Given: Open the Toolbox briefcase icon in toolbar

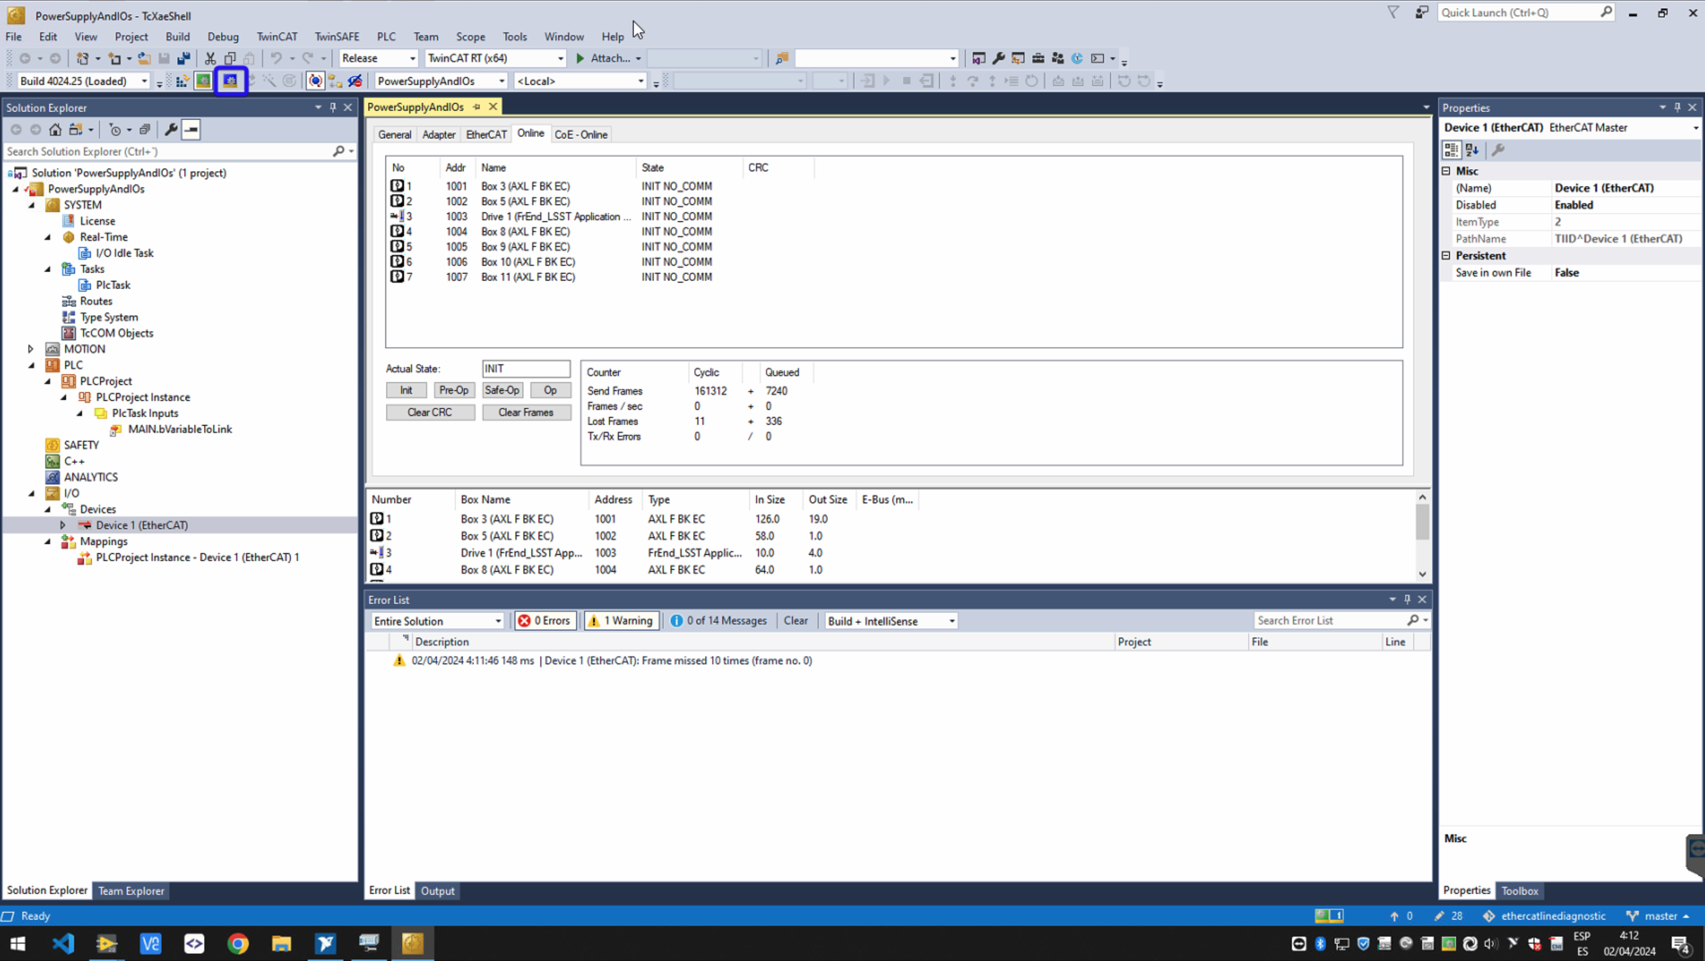Looking at the screenshot, I should click(x=1038, y=58).
